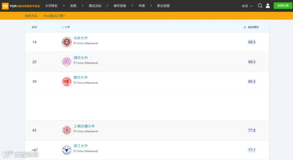The width and height of the screenshot is (293, 160).
Task: Open the 留学准备 menu
Action: tap(120, 6)
